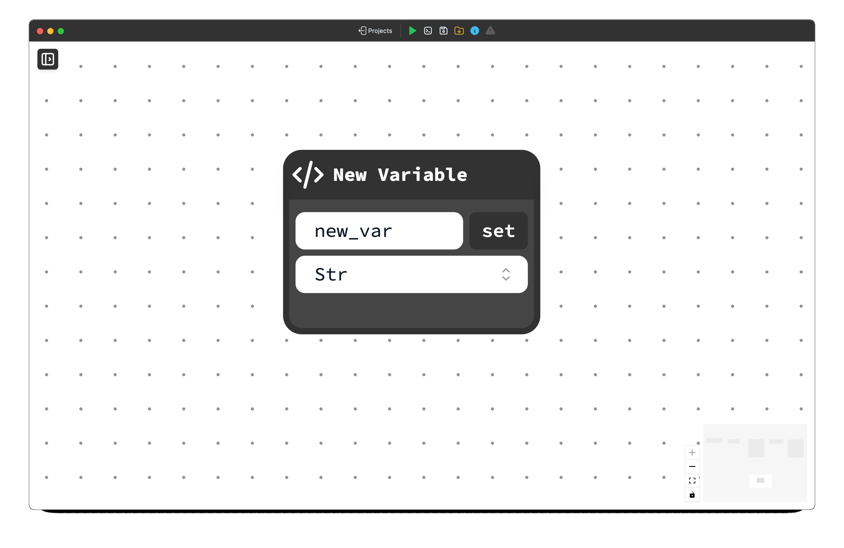The image size is (844, 548).
Task: Click the code brackets icon on node
Action: [x=308, y=175]
